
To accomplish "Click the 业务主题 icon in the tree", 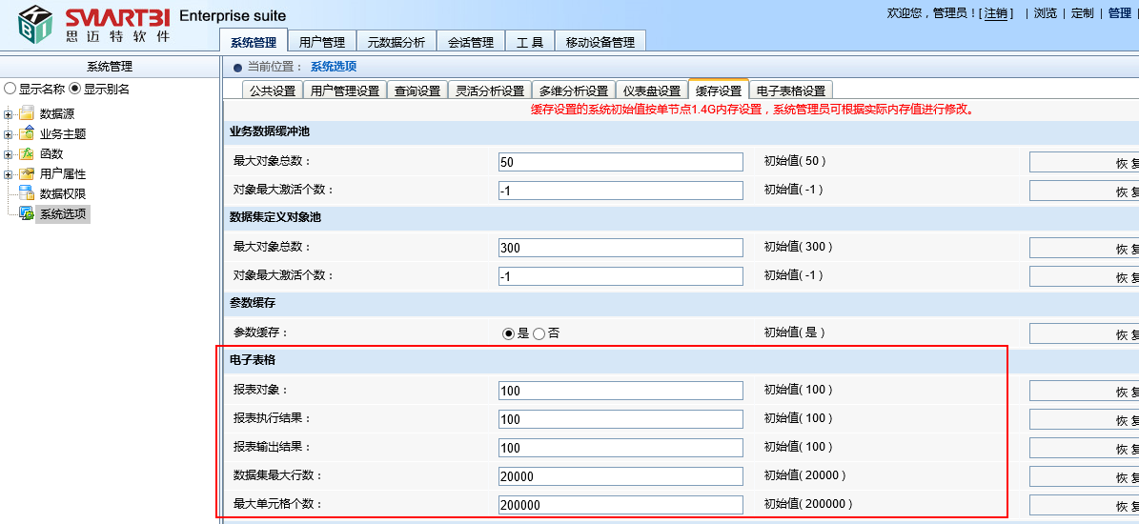I will 27,133.
